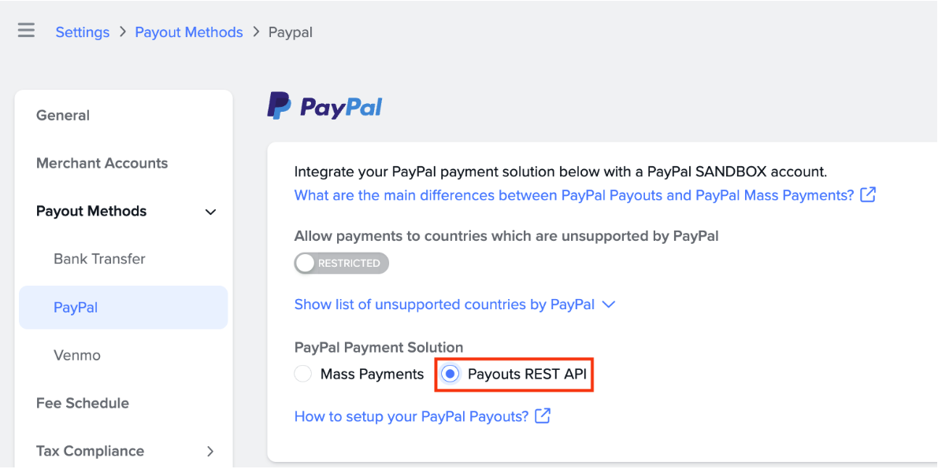Image resolution: width=938 pixels, height=469 pixels.
Task: Go to Bank Transfer payout method
Action: [99, 259]
